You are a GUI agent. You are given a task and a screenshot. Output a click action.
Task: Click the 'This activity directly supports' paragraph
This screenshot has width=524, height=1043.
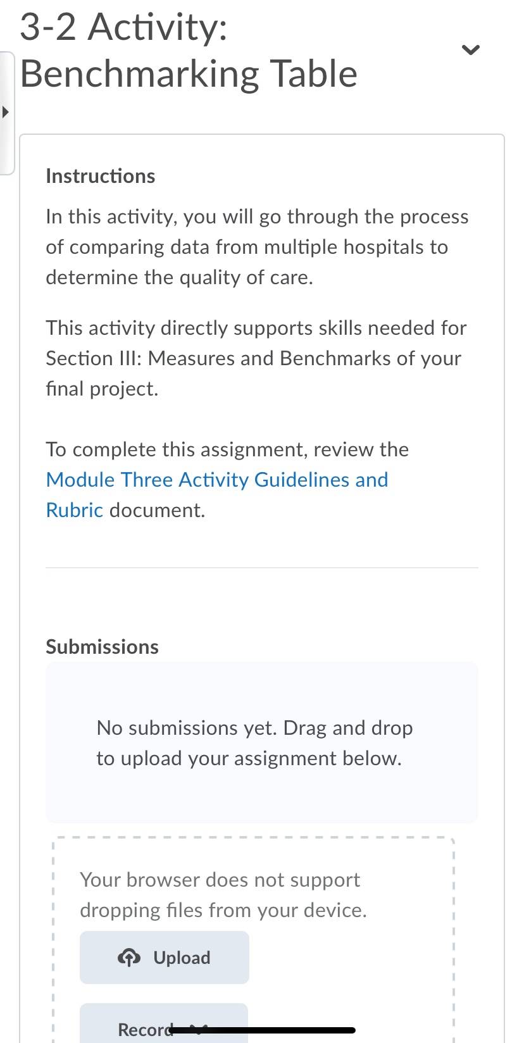click(256, 358)
